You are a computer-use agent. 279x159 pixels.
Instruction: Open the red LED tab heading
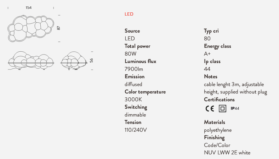click(129, 14)
